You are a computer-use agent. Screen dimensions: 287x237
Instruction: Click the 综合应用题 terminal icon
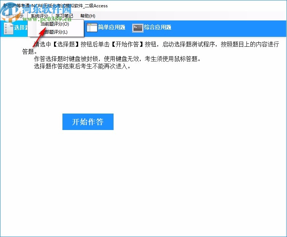coord(138,28)
